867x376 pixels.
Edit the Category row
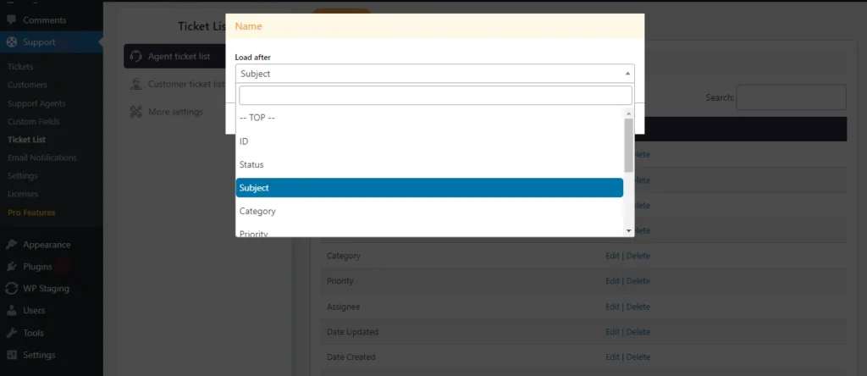point(612,256)
